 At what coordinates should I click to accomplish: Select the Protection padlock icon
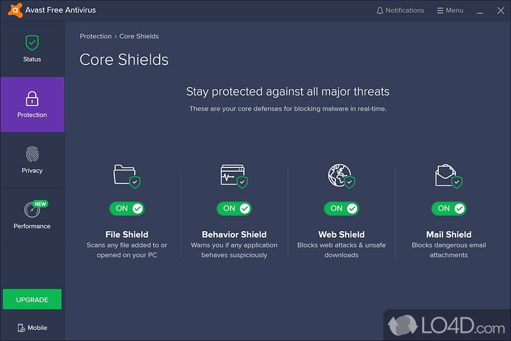[x=32, y=98]
